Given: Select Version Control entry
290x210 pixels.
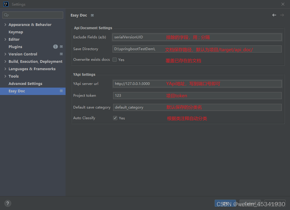Looking at the screenshot, I should (x=23, y=54).
